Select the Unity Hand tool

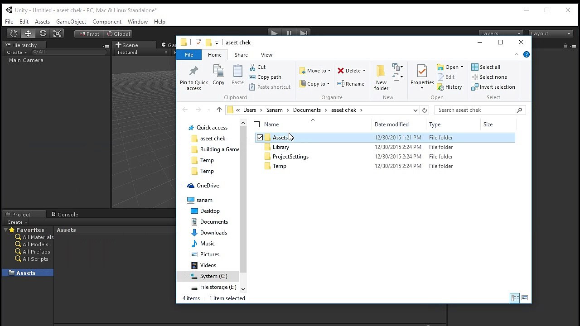click(14, 34)
